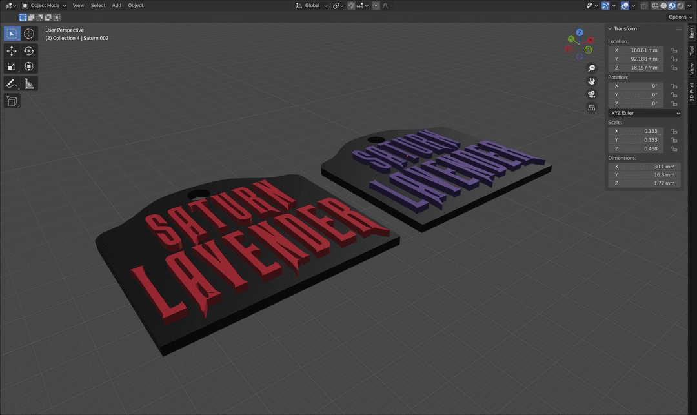This screenshot has width=697, height=415.
Task: Expand the Options dropdown in the header
Action: [679, 17]
